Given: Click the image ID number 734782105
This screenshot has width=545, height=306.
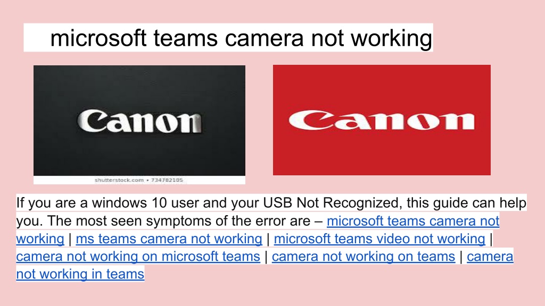Looking at the screenshot, I should pyautogui.click(x=167, y=180).
